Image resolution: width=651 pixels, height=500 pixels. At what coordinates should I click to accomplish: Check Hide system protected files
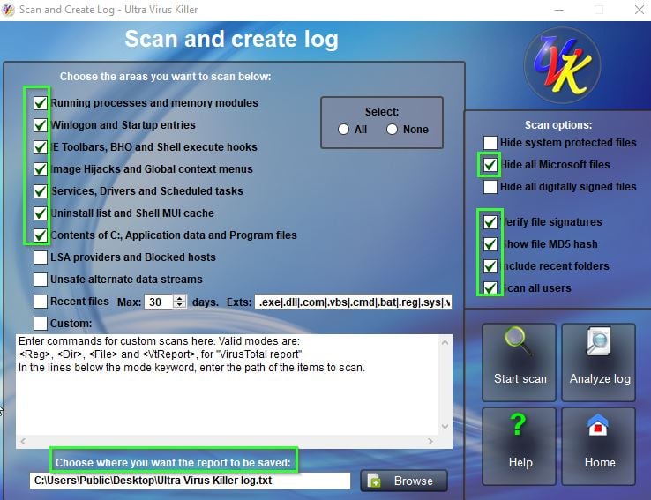[490, 143]
